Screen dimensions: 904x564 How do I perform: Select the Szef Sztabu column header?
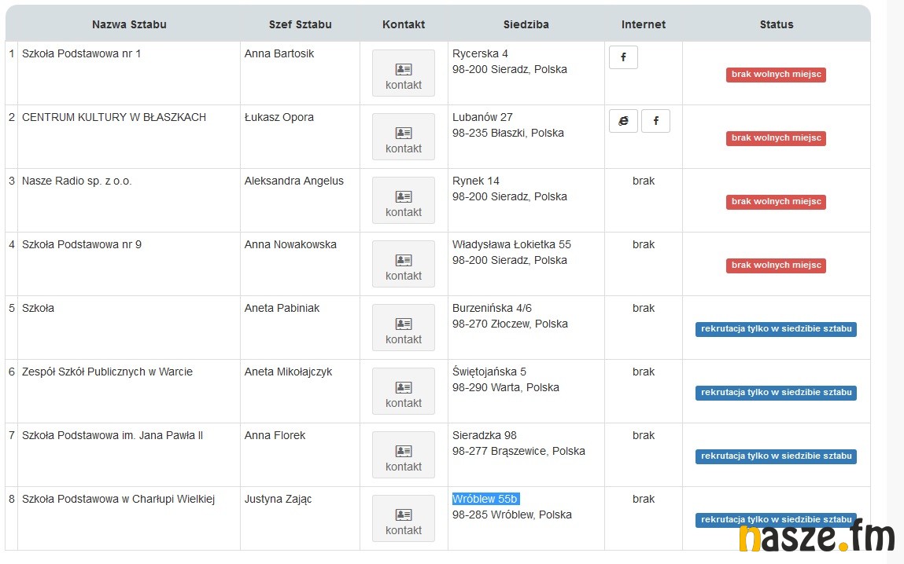point(300,24)
